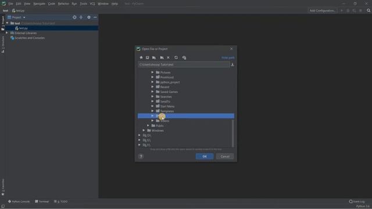372x209 pixels.
Task: Expand the D:\ drive node
Action: [x=139, y=135]
